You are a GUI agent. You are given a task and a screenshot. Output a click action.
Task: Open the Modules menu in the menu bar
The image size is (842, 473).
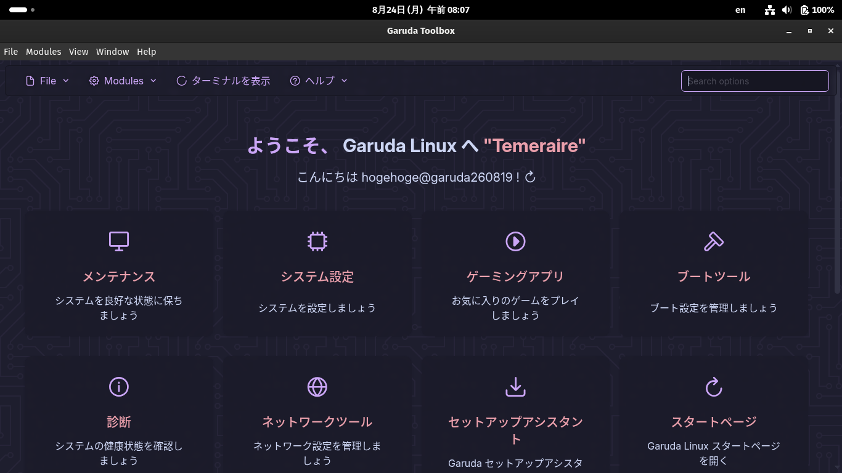pos(44,52)
